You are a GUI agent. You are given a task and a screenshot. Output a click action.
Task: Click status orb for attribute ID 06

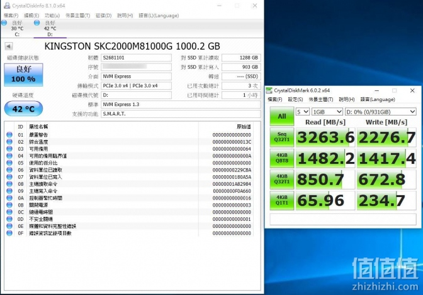(9, 169)
